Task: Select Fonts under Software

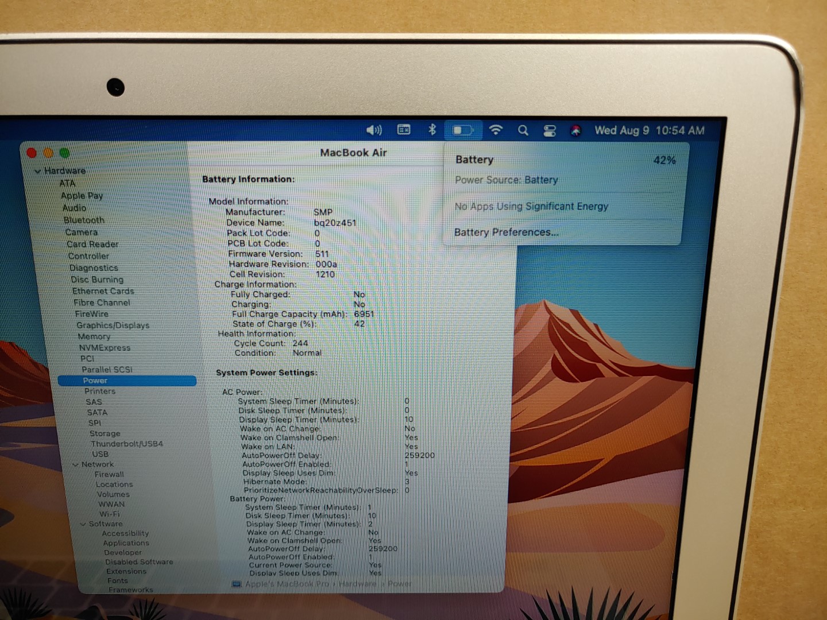Action: click(118, 580)
